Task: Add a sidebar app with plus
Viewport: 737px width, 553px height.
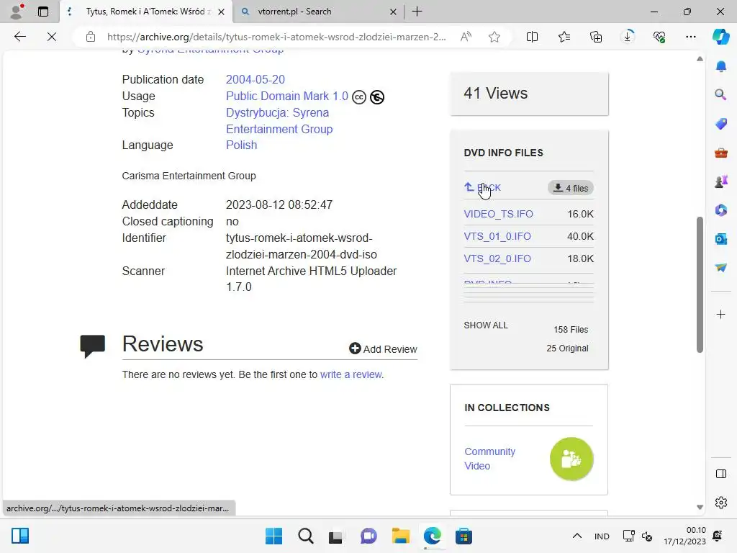Action: tap(721, 314)
